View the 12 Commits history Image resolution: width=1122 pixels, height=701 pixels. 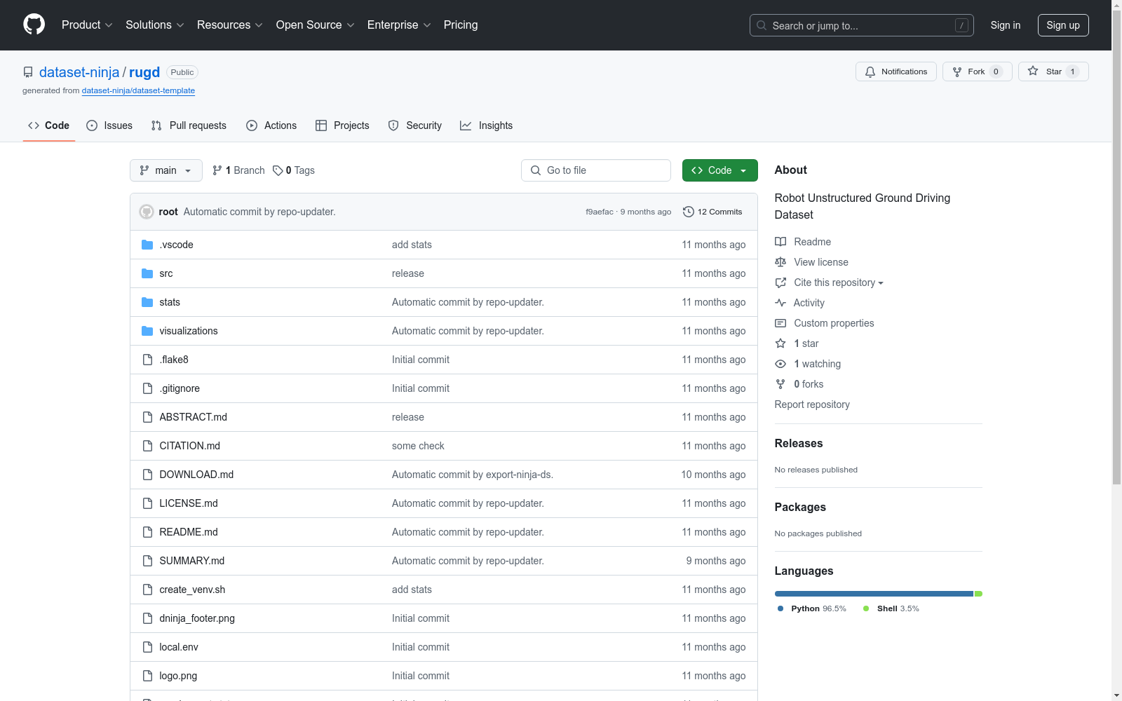pyautogui.click(x=712, y=212)
